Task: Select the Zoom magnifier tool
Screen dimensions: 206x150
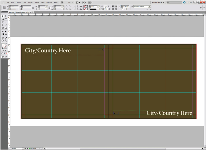Action: pyautogui.click(x=6, y=40)
